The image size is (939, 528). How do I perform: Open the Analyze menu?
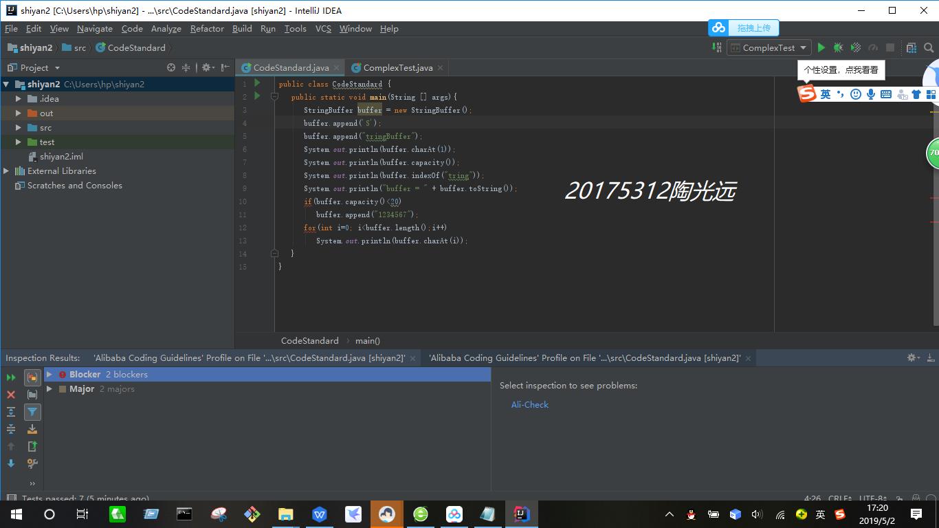(166, 29)
